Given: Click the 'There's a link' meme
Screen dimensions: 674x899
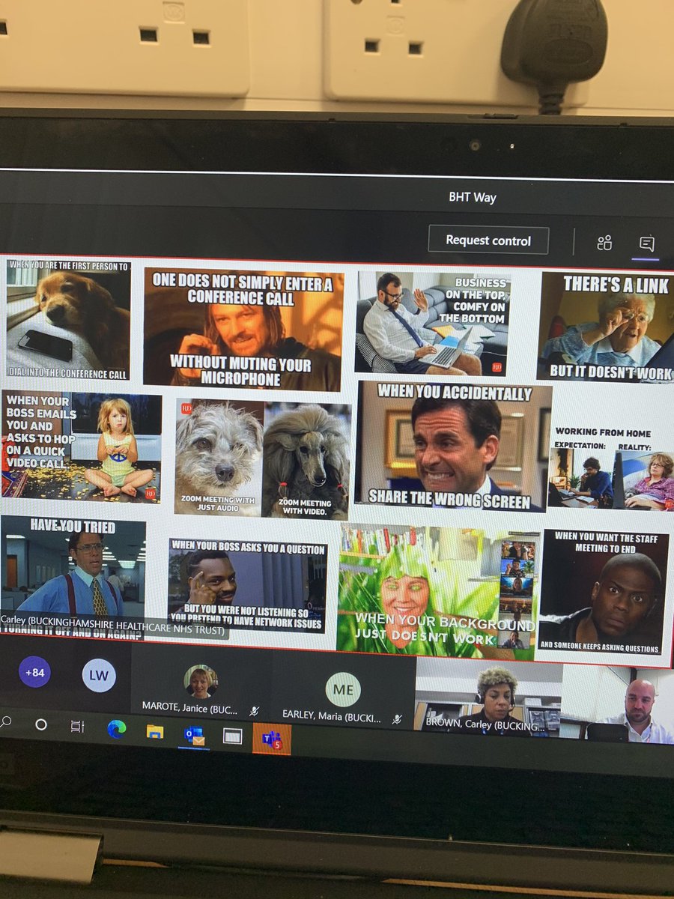Looking at the screenshot, I should tap(605, 326).
